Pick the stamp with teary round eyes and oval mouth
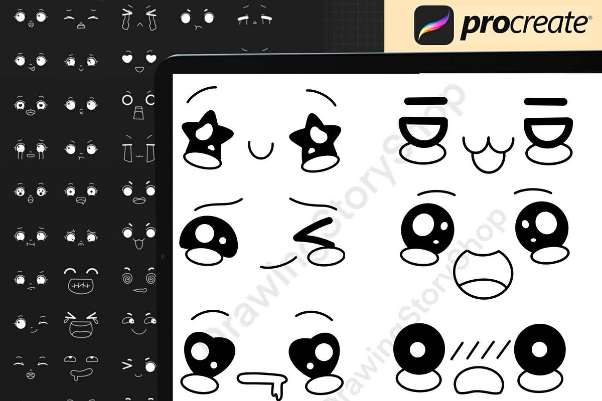 (31, 149)
